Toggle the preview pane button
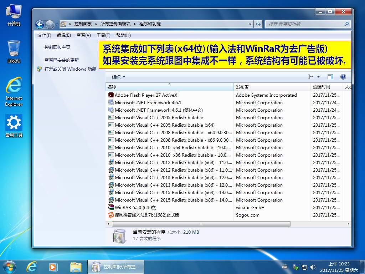The image size is (365, 274). (x=330, y=77)
